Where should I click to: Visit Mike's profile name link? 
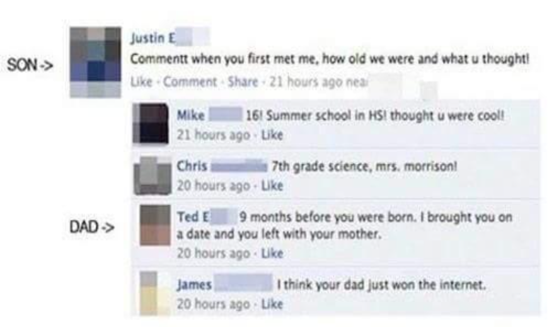tap(191, 115)
